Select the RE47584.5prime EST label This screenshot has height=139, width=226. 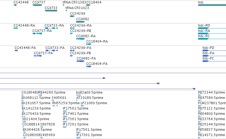pos(211,98)
